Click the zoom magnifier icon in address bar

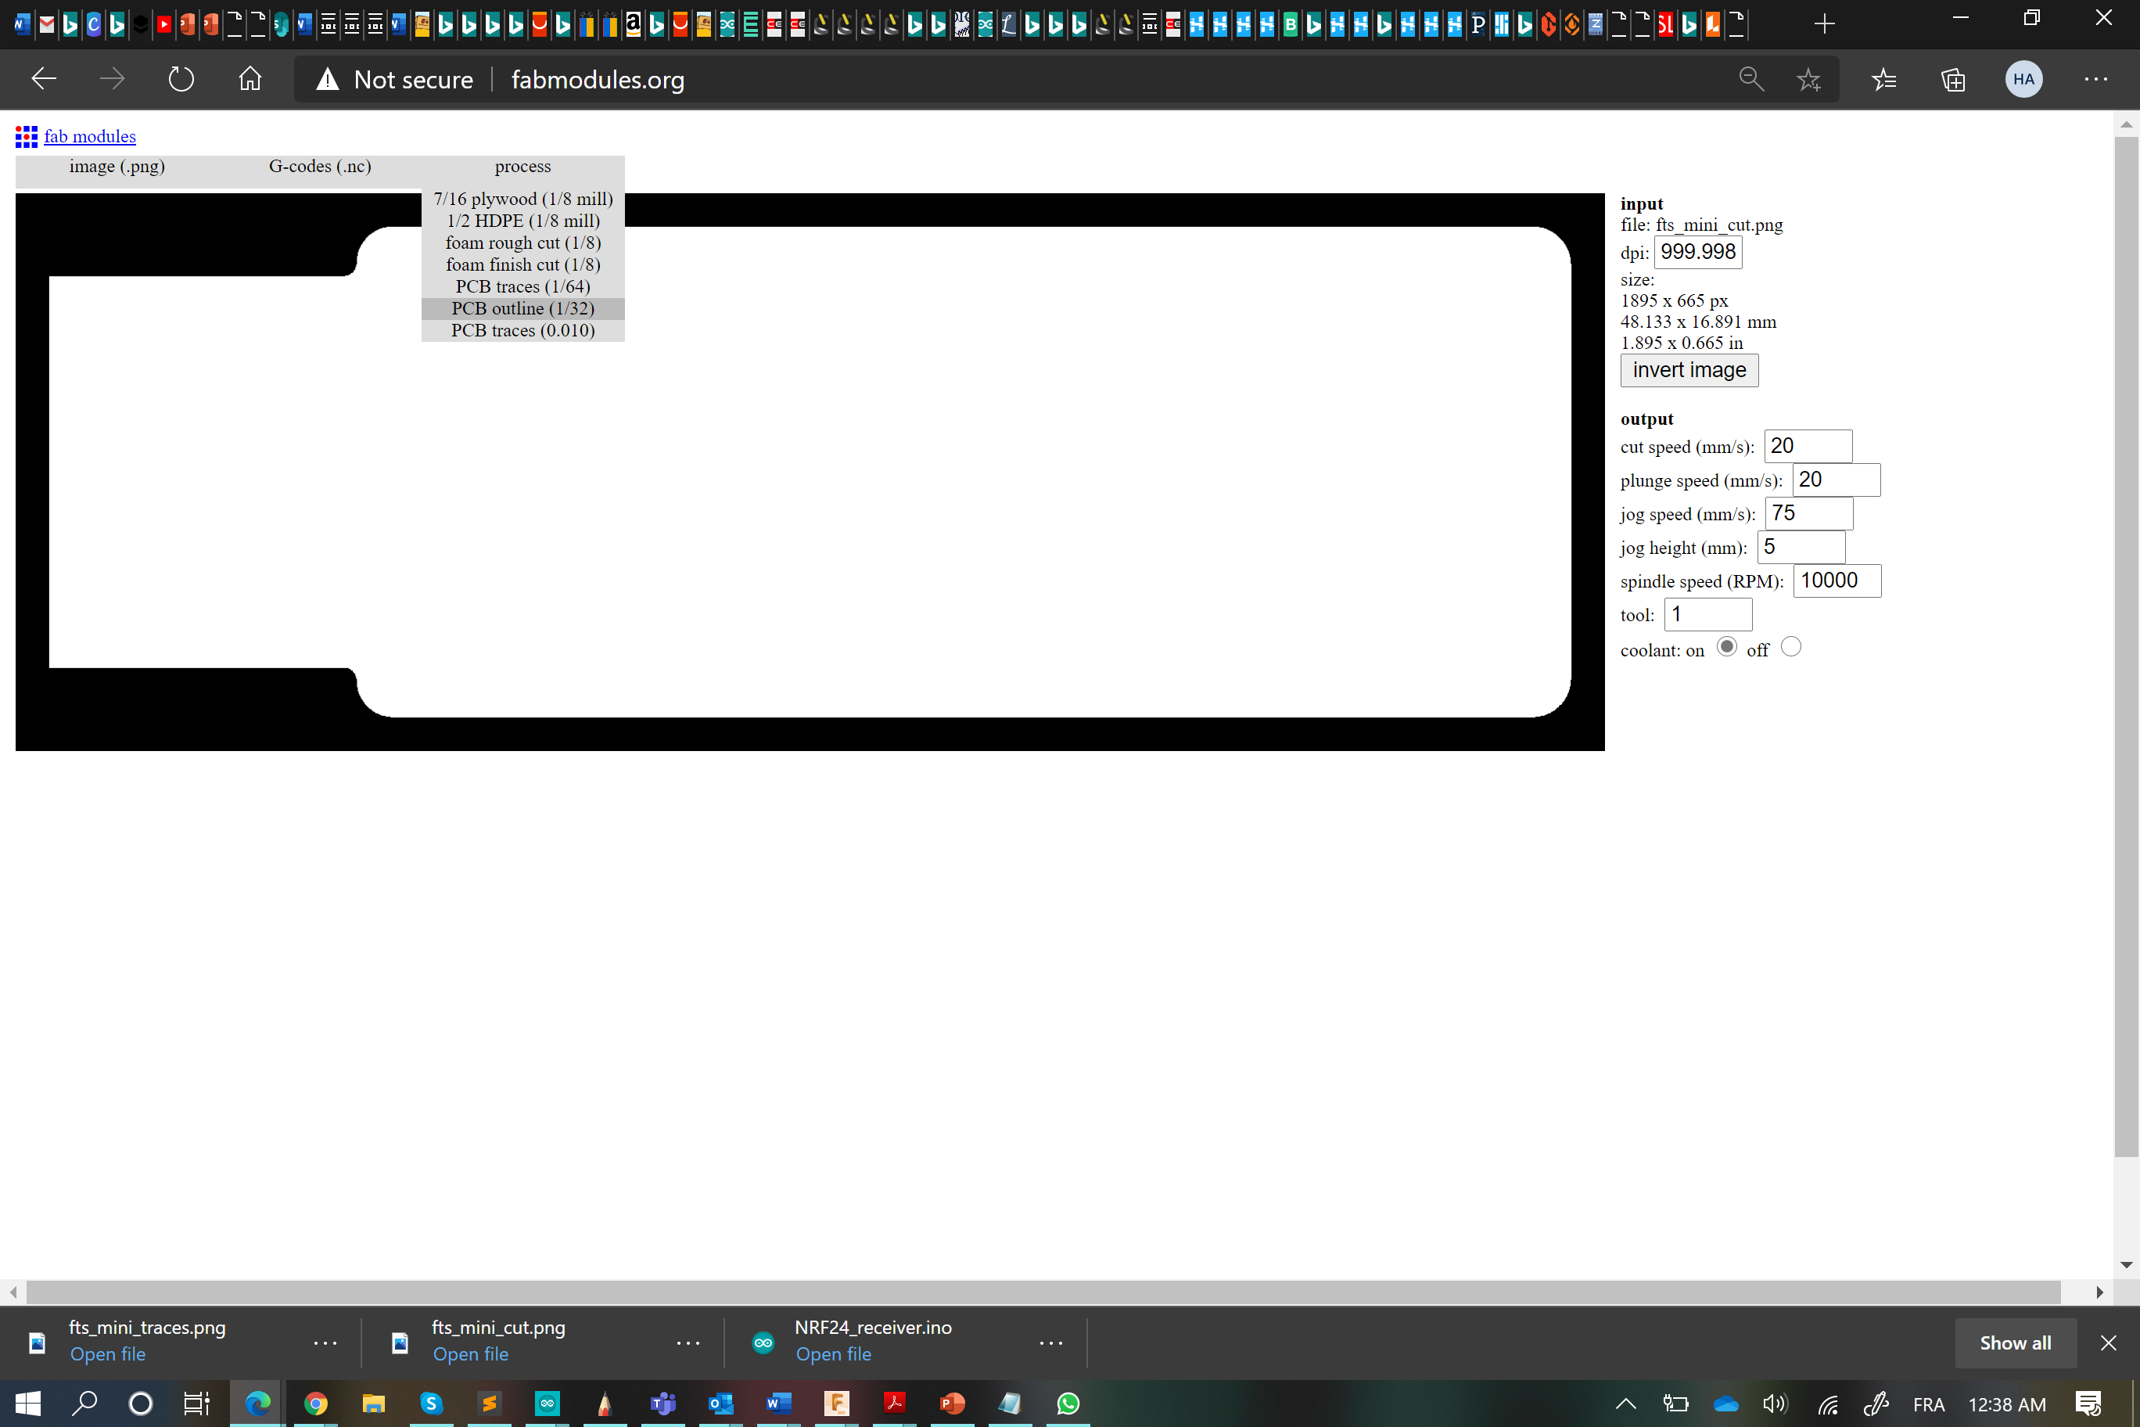click(1750, 79)
